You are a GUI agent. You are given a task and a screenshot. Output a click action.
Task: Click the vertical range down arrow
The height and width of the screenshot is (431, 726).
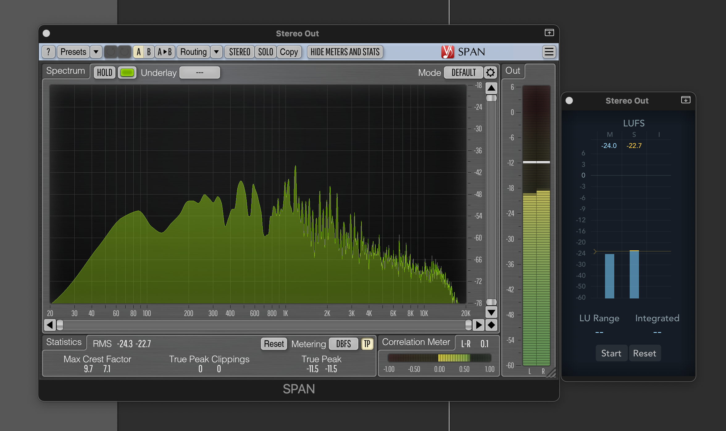pyautogui.click(x=491, y=312)
